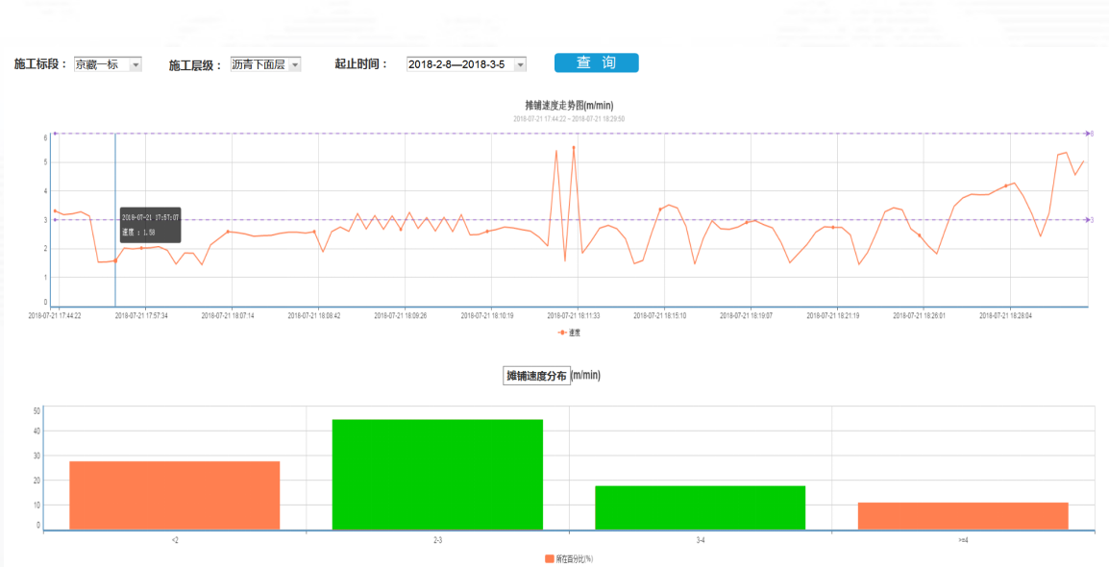Click the orange bar for speed <2
Image resolution: width=1109 pixels, height=567 pixels.
[x=174, y=495]
